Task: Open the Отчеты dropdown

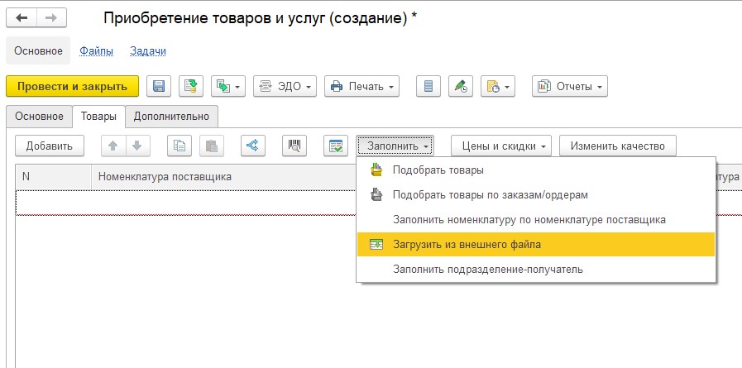Action: tap(570, 87)
